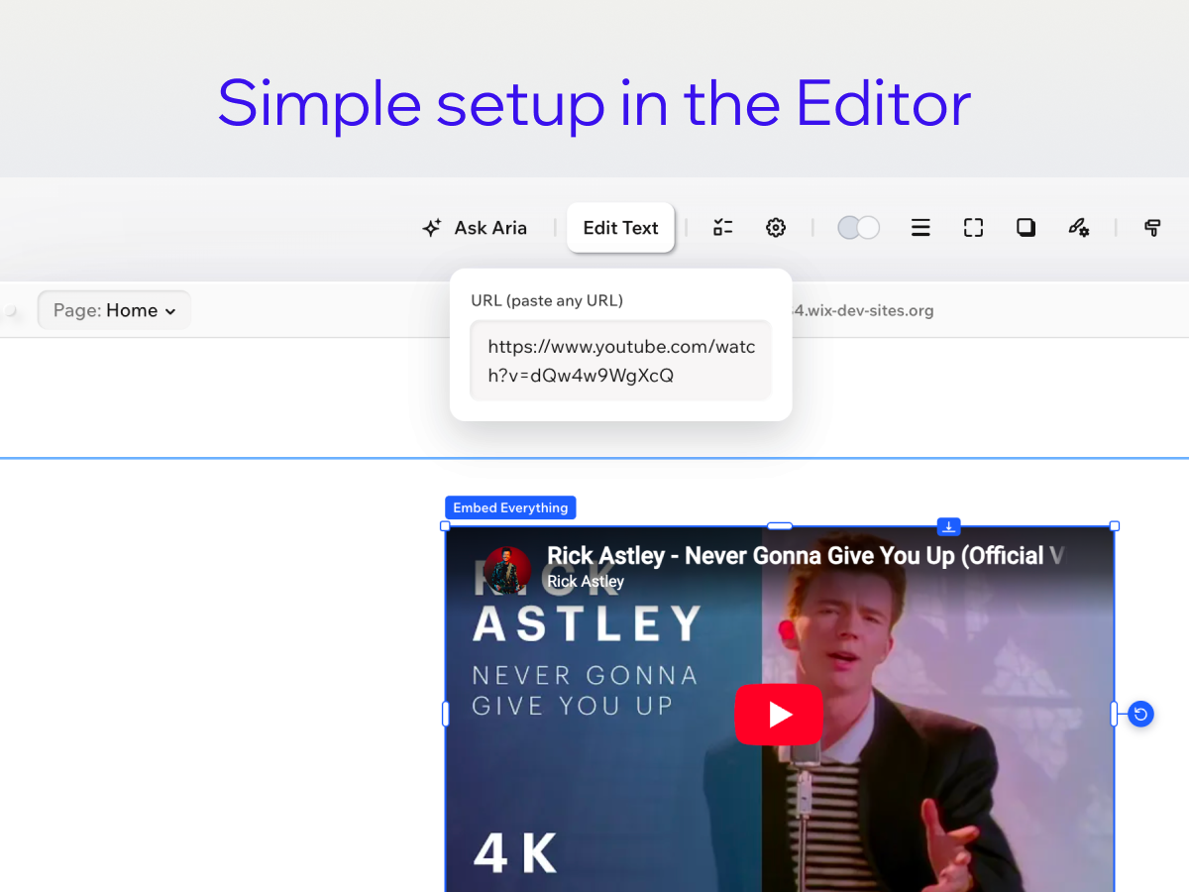Image resolution: width=1189 pixels, height=892 pixels.
Task: Click the three-line layout icon
Action: click(920, 228)
